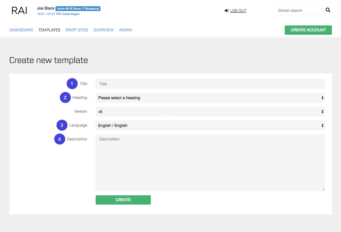The height and width of the screenshot is (232, 341).
Task: Click the global search magnifier icon
Action: pos(328,10)
